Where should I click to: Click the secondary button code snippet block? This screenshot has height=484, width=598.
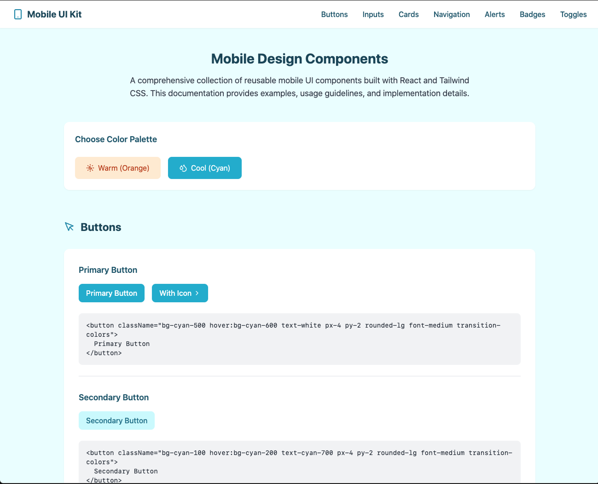coord(300,462)
